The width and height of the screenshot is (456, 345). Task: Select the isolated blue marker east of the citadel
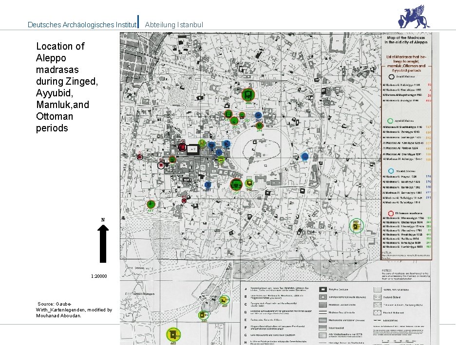point(305,157)
